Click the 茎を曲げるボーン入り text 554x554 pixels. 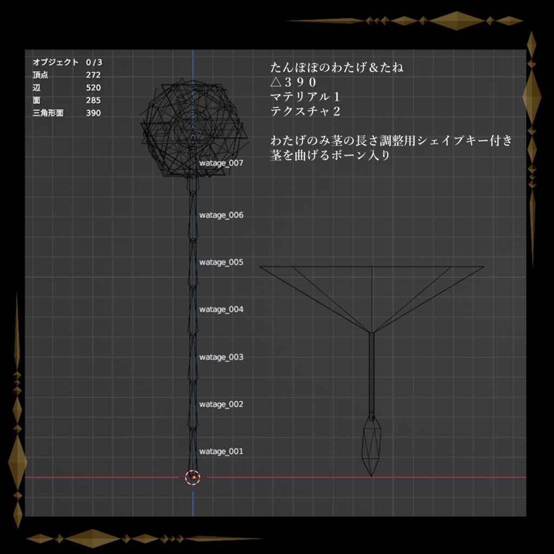coord(330,155)
